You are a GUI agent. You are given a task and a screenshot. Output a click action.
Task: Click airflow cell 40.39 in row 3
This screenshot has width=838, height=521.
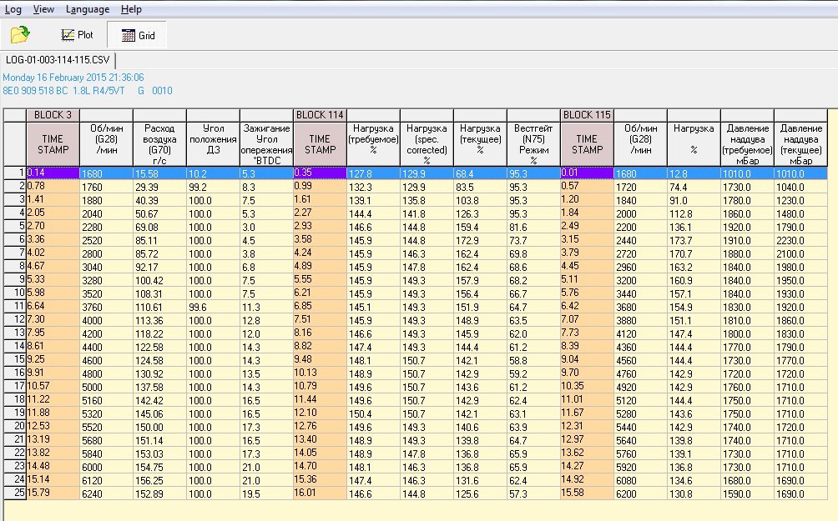(159, 200)
